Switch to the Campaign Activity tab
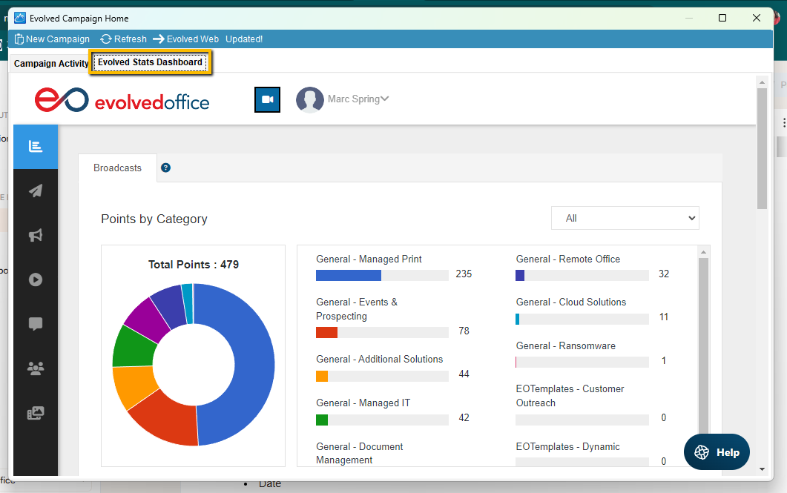The width and height of the screenshot is (787, 493). 50,64
